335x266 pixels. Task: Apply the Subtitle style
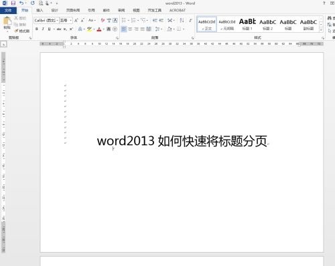(x=308, y=24)
